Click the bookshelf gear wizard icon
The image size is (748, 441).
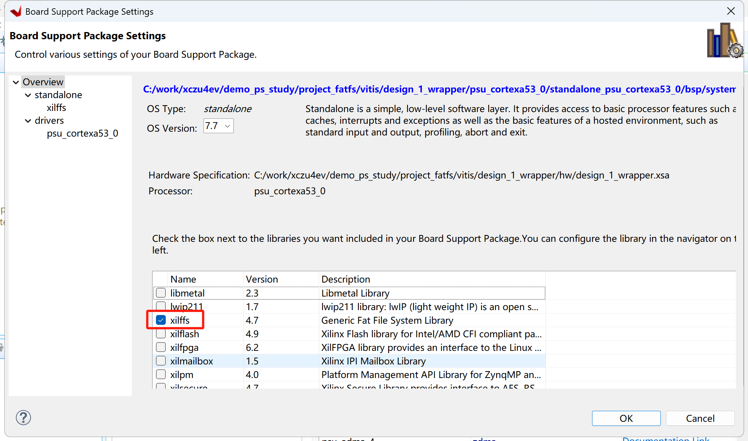tap(724, 41)
